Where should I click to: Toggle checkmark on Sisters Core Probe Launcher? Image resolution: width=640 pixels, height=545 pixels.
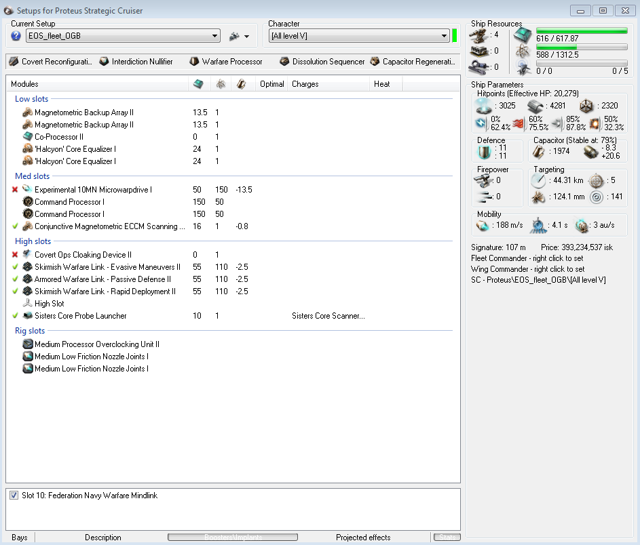[15, 315]
